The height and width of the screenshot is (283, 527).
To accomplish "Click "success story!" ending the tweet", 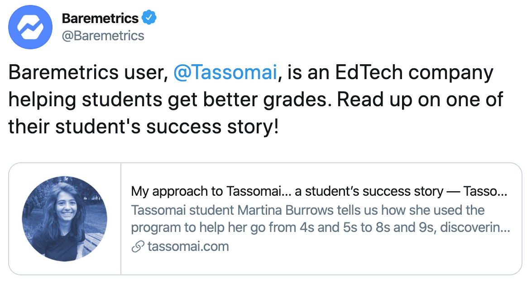I will [x=212, y=127].
